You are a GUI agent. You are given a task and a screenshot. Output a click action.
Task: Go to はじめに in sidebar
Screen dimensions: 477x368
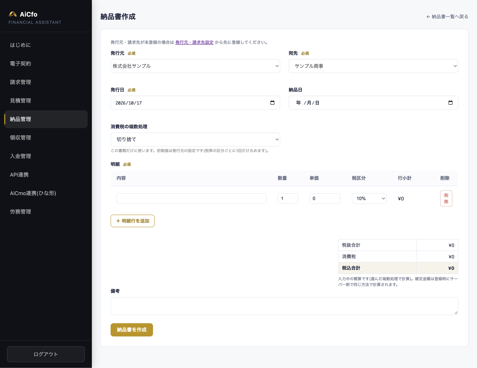46,45
